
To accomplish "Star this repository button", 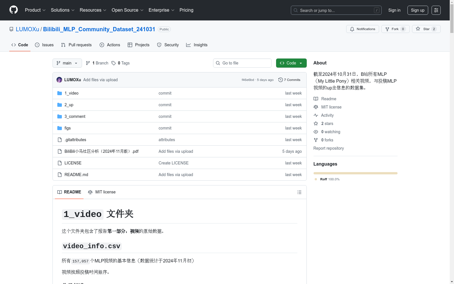I will tap(426, 29).
